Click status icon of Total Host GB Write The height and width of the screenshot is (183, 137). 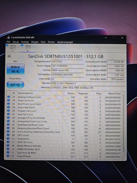(8, 152)
